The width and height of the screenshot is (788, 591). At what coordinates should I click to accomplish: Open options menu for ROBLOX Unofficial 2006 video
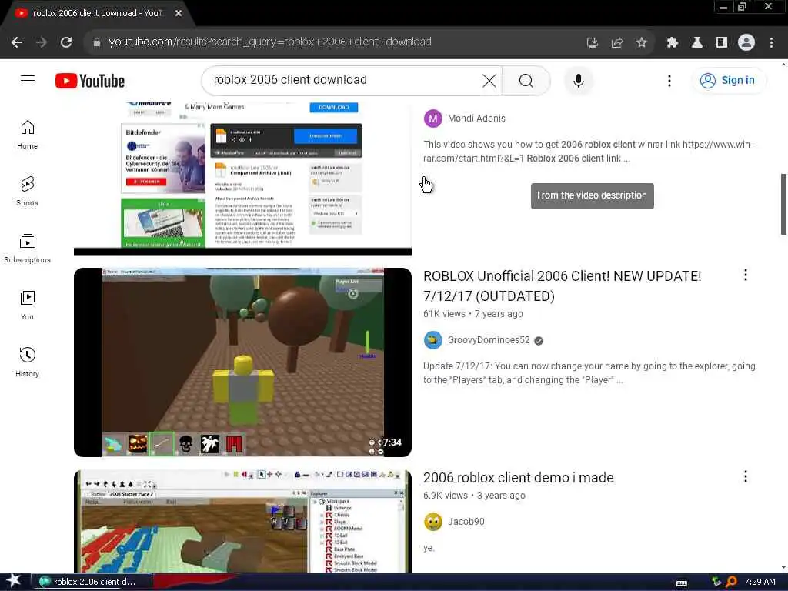click(745, 275)
